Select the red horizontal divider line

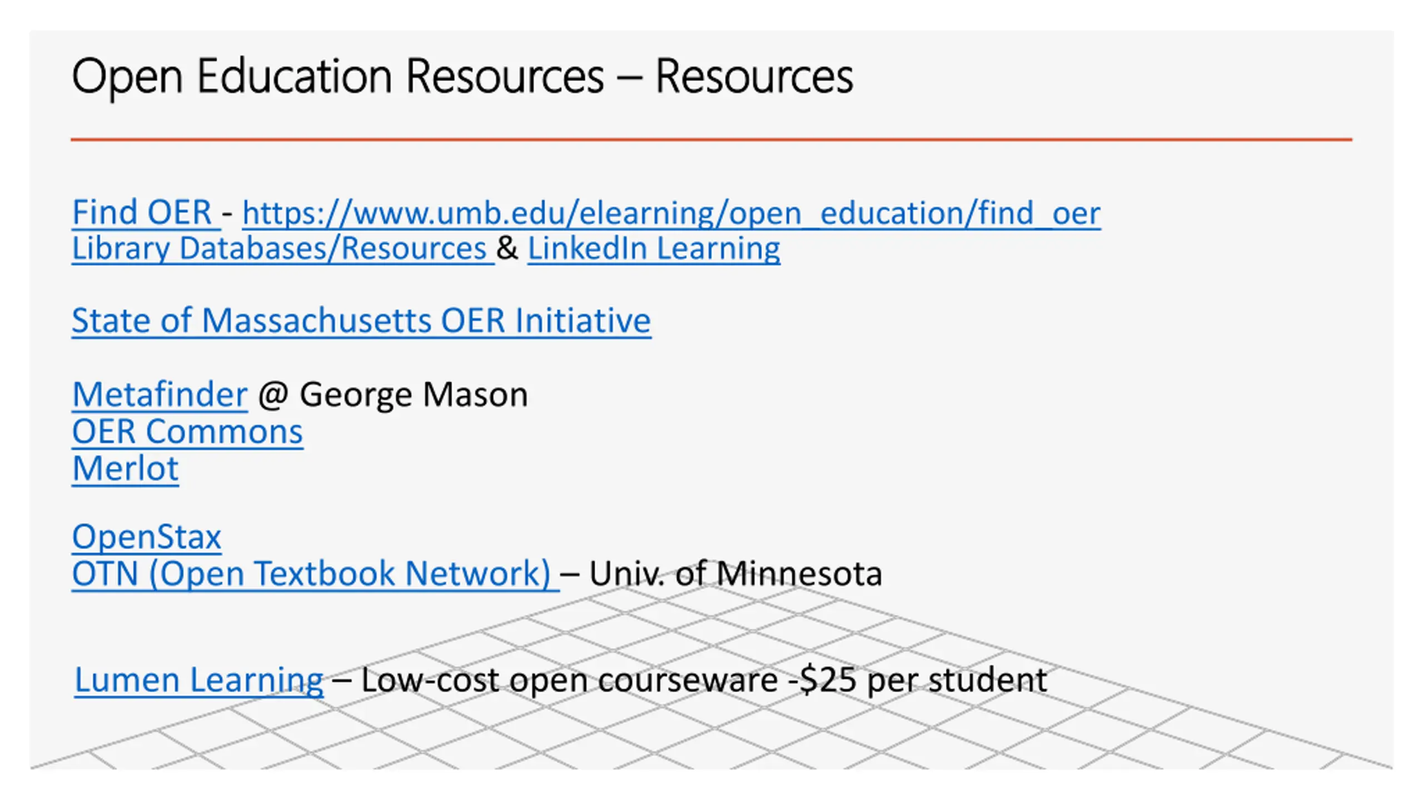(711, 139)
